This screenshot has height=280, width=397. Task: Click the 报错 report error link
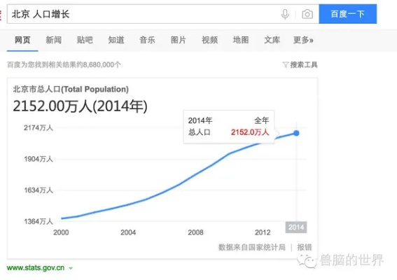tap(305, 247)
